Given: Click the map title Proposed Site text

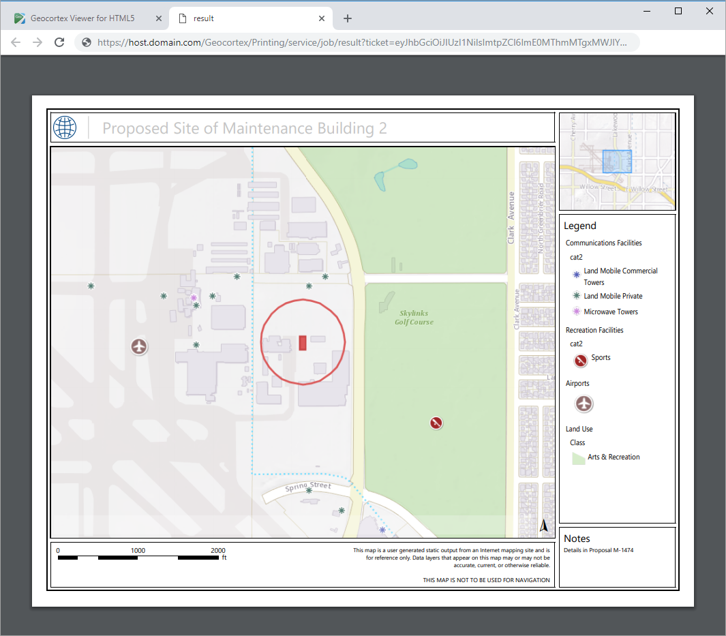Looking at the screenshot, I should (244, 128).
